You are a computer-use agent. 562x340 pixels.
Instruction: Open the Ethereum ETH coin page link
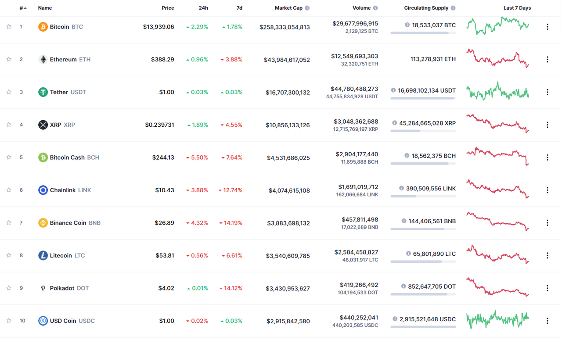pos(70,59)
